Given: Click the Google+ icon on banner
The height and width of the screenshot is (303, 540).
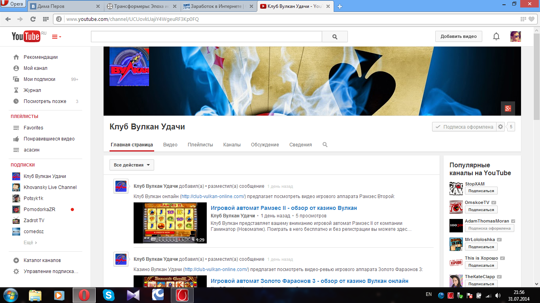Looking at the screenshot, I should pos(508,108).
